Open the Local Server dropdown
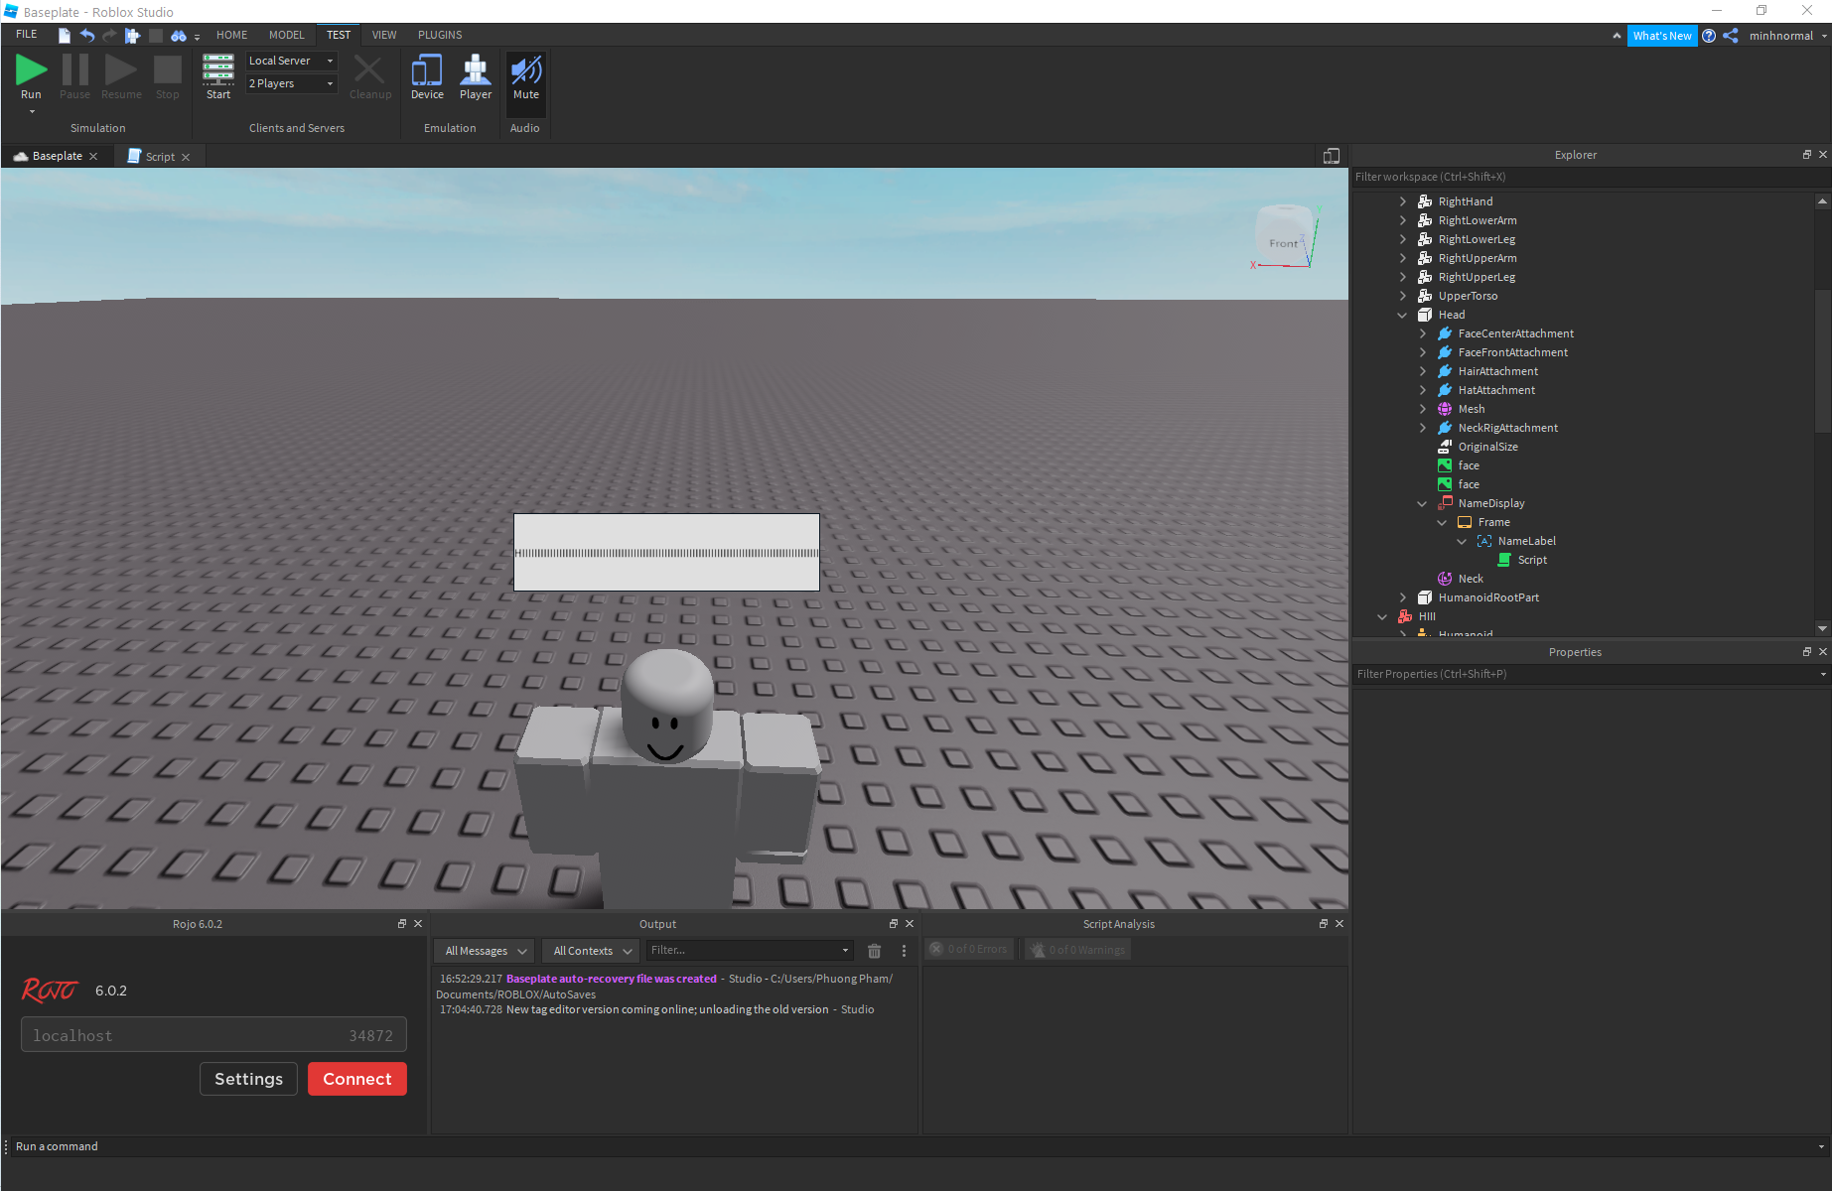The width and height of the screenshot is (1832, 1191). click(292, 61)
